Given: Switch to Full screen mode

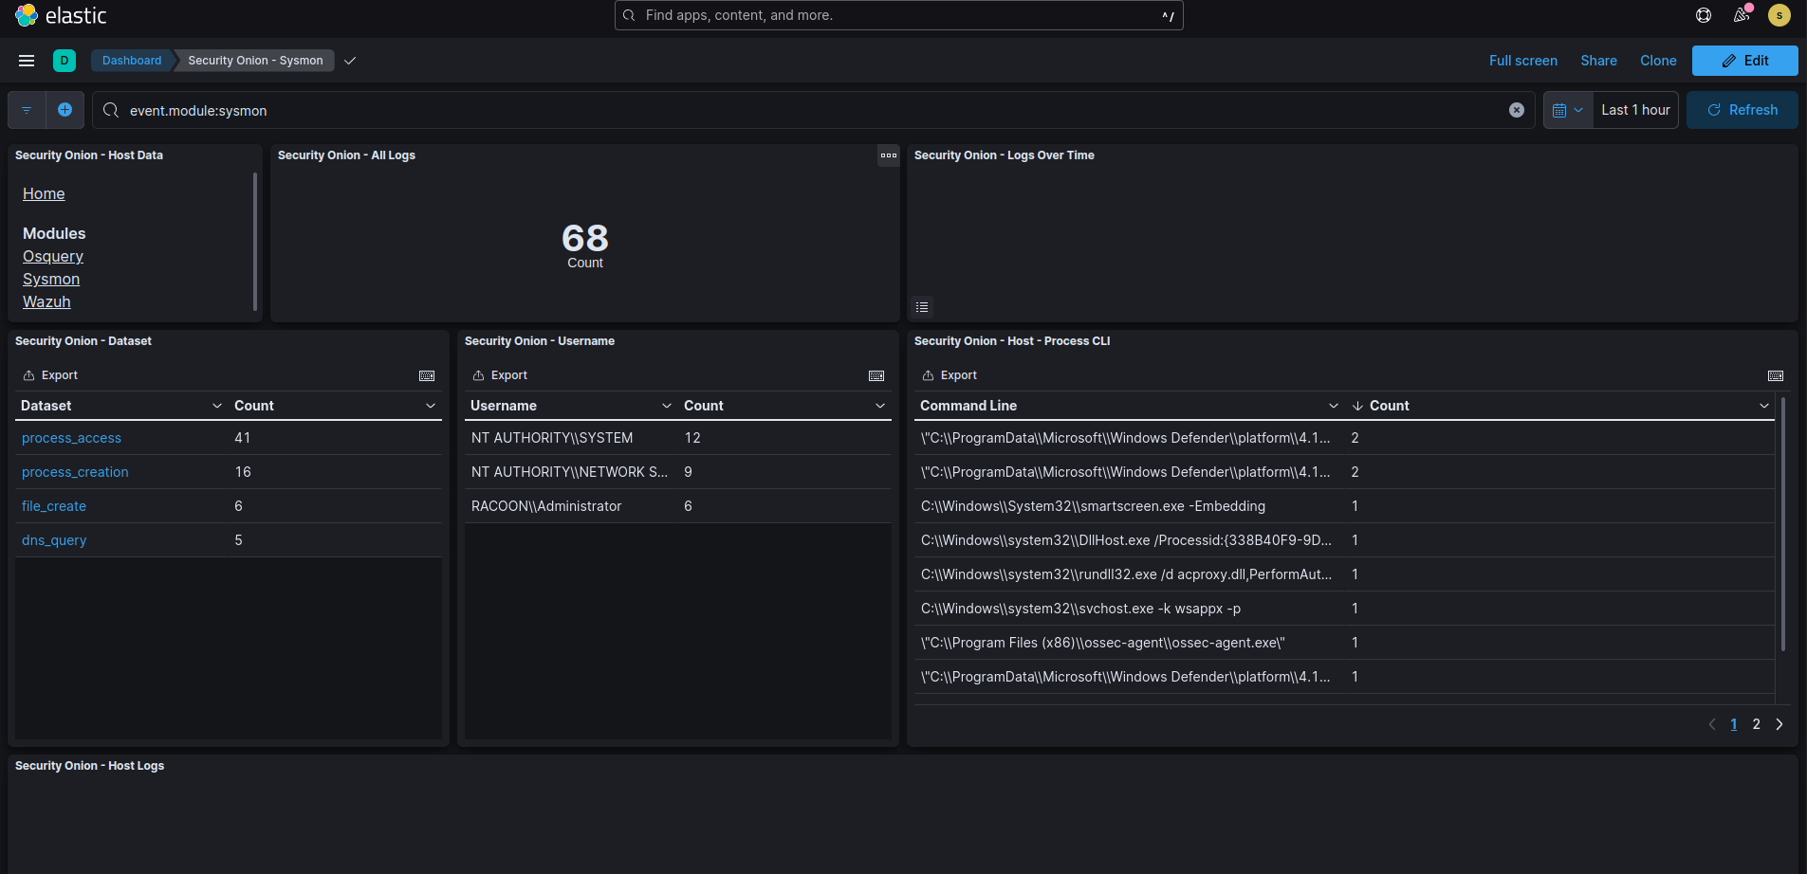Looking at the screenshot, I should [1522, 60].
